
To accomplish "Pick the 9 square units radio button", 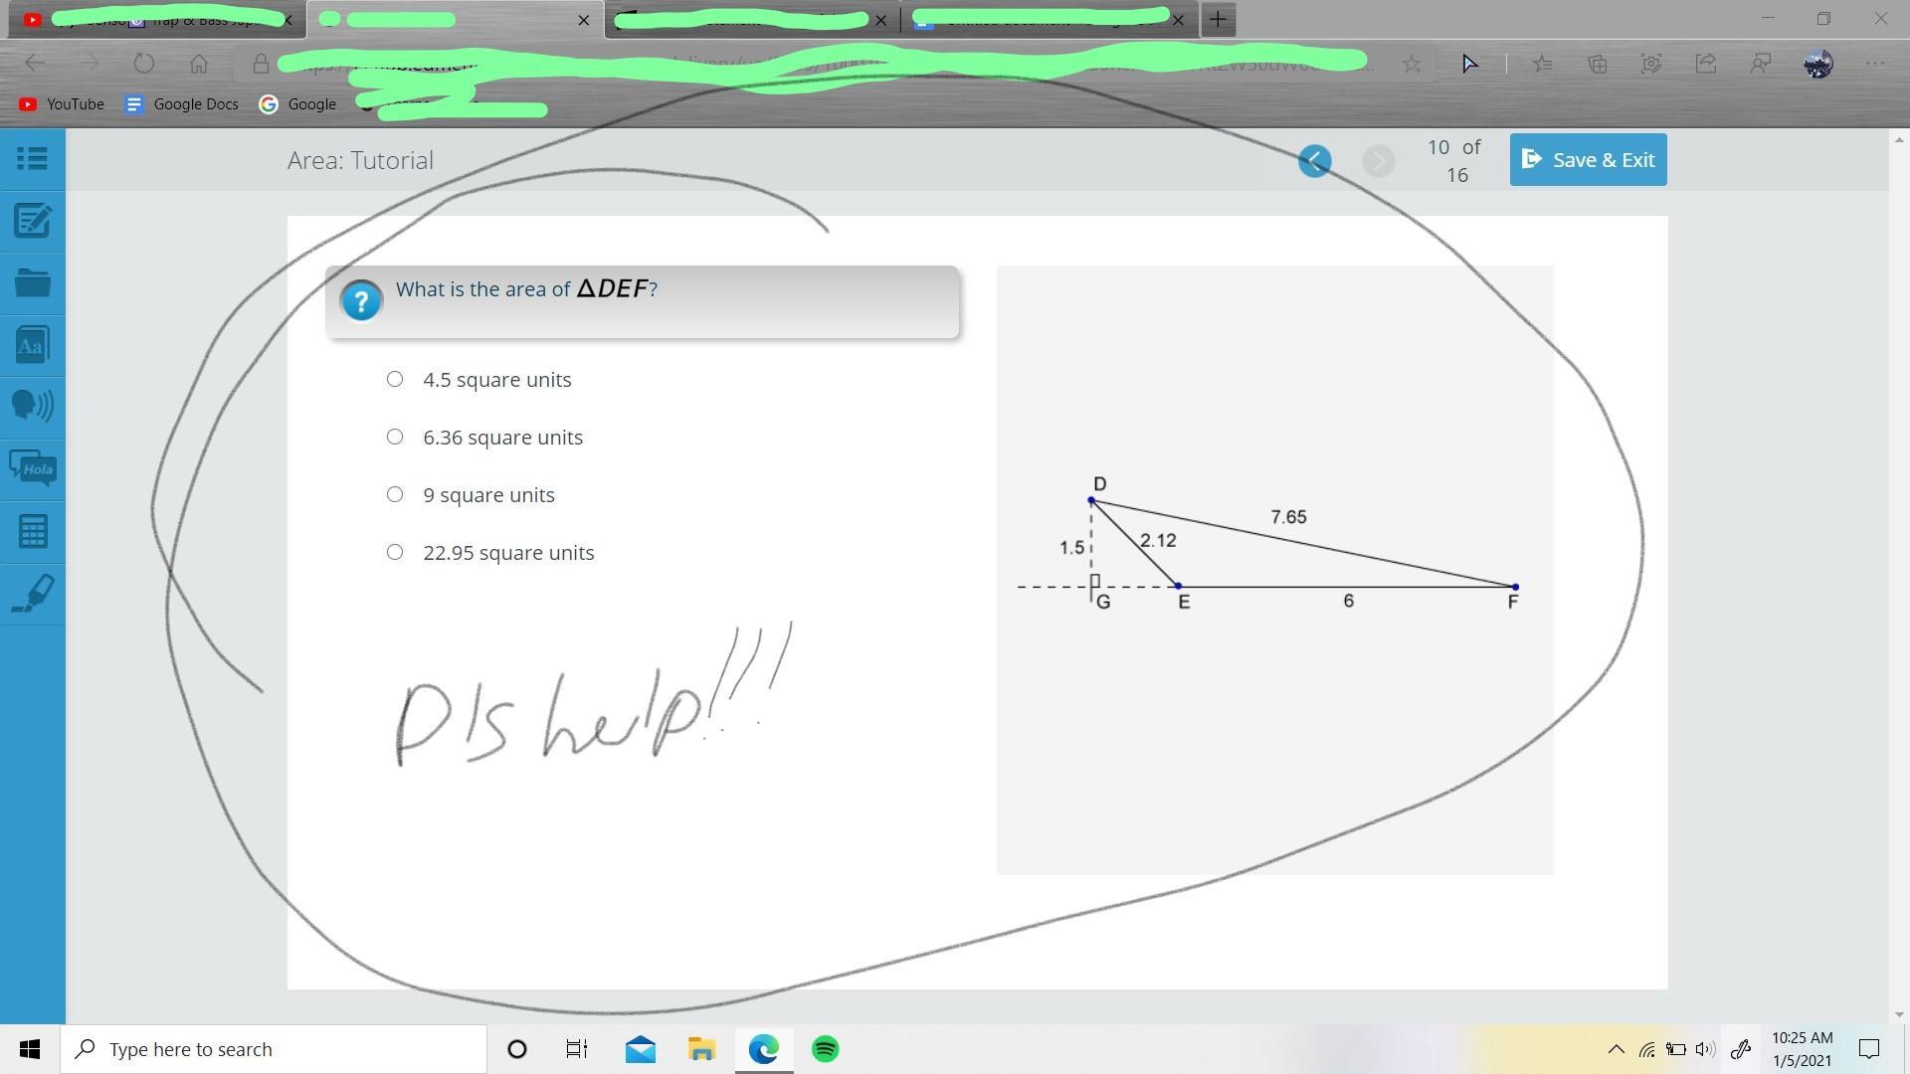I will 395,494.
